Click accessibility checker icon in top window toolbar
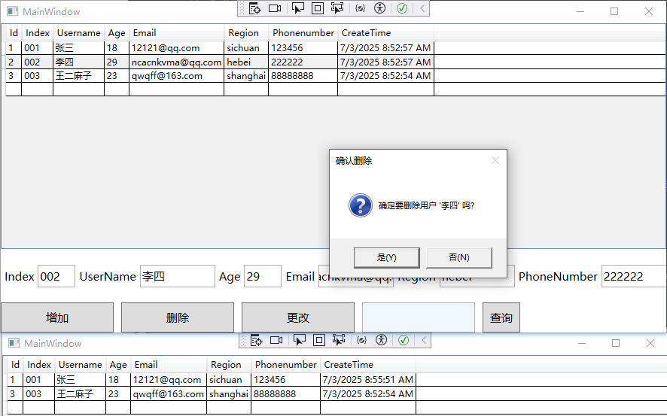 tap(380, 8)
